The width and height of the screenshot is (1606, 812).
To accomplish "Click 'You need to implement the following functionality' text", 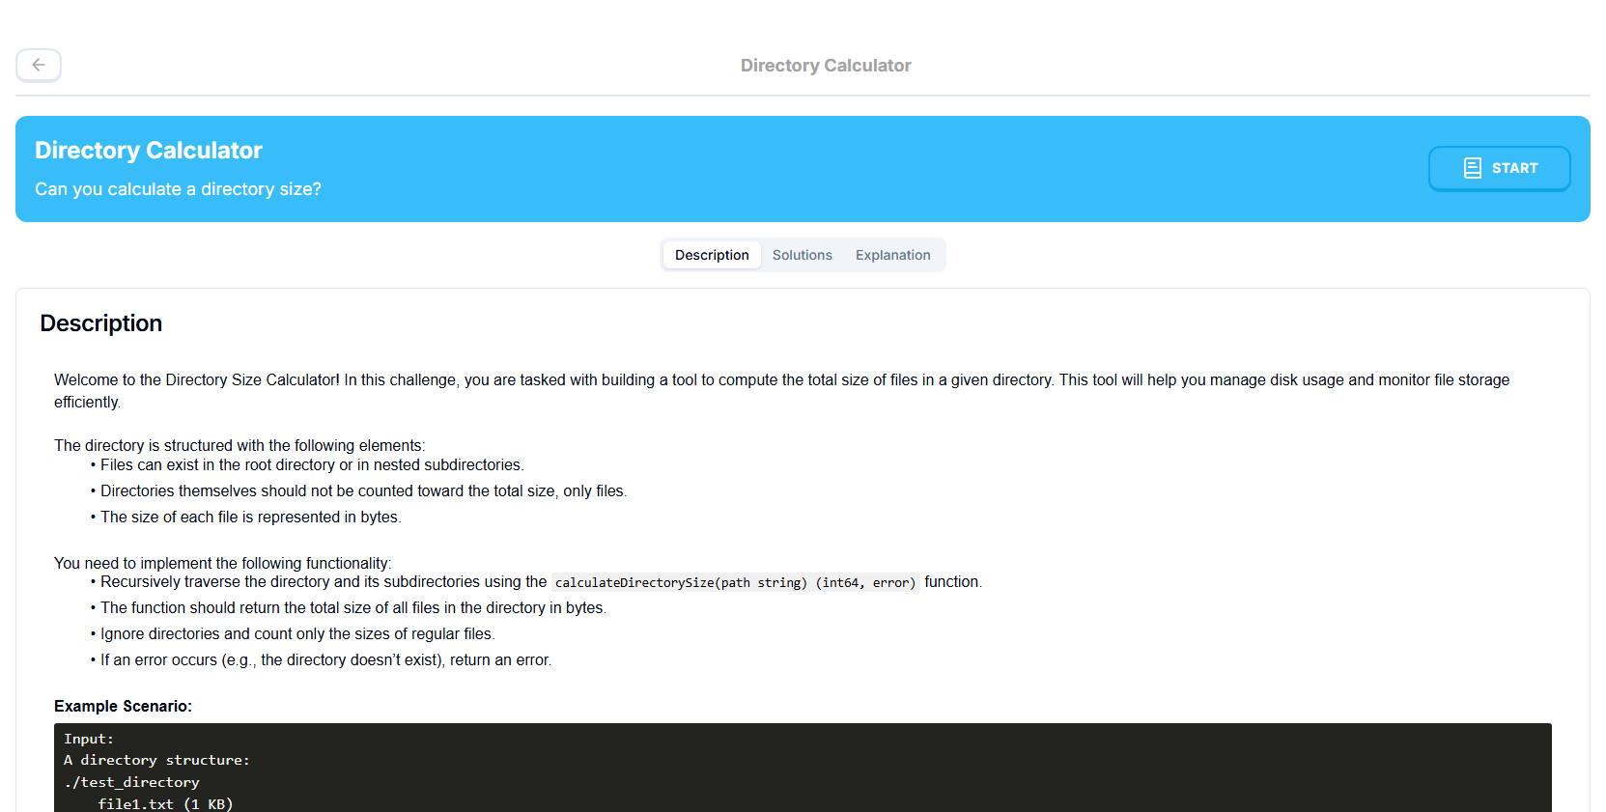I will pyautogui.click(x=222, y=563).
